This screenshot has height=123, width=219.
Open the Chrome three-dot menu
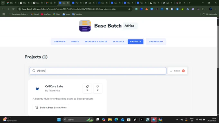coord(216,9)
